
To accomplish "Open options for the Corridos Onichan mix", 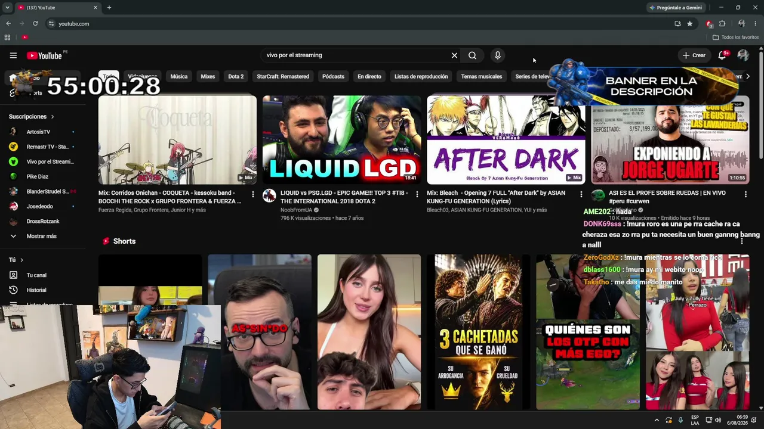I will 253,194.
